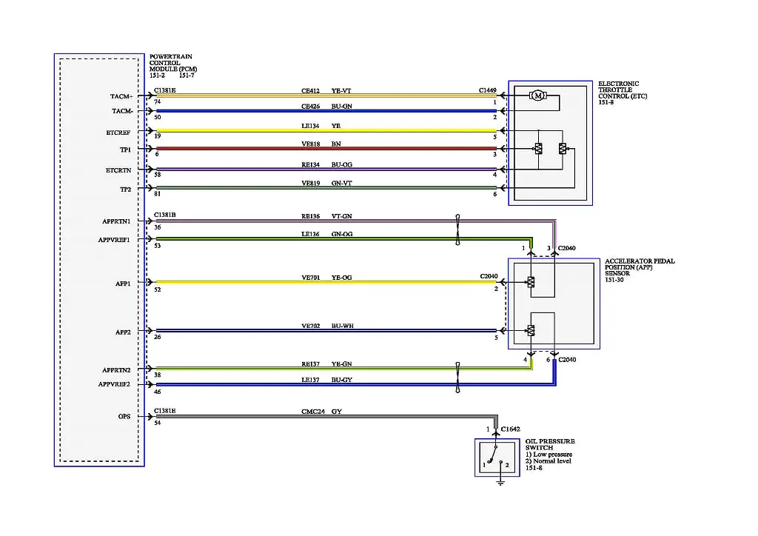The image size is (758, 536).
Task: Click wire color code BU-GN
Action: [342, 107]
